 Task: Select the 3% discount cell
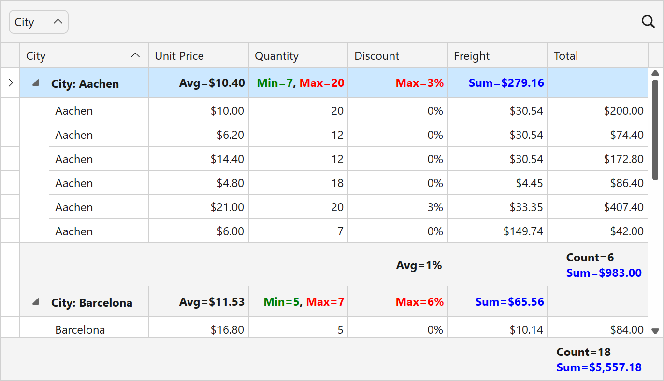398,207
